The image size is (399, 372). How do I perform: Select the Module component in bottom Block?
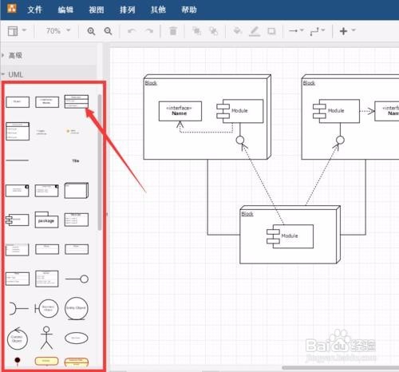[x=290, y=236]
